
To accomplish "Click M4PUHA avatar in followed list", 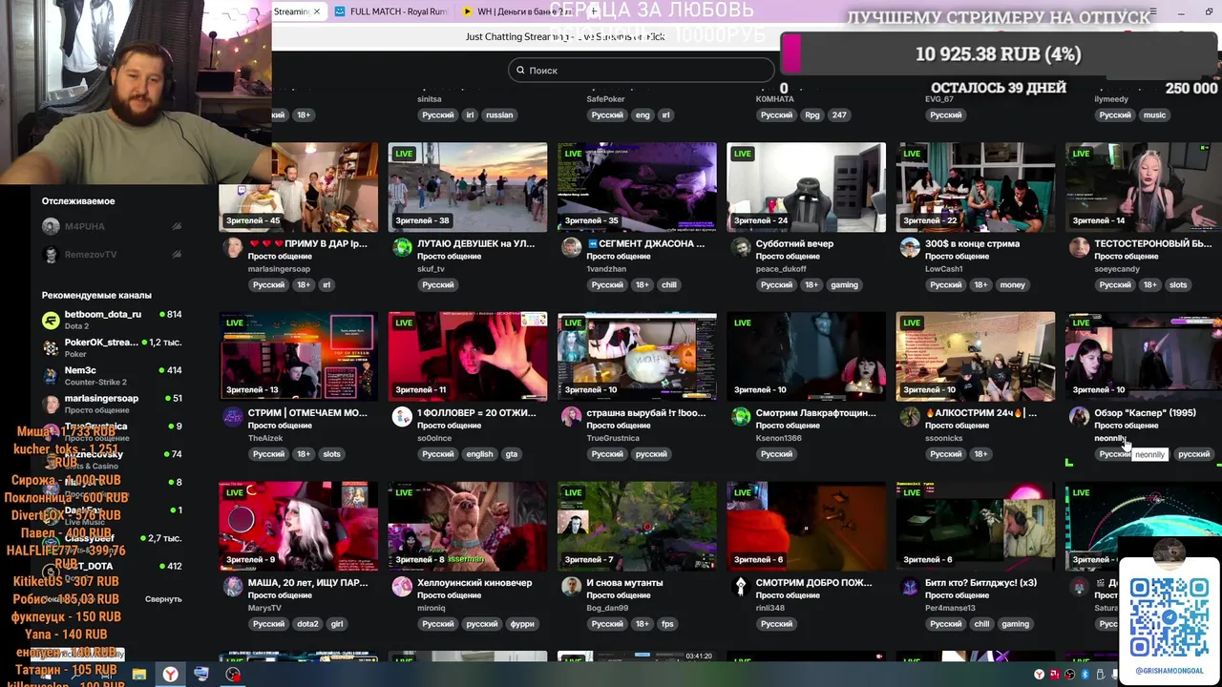I will pyautogui.click(x=51, y=226).
